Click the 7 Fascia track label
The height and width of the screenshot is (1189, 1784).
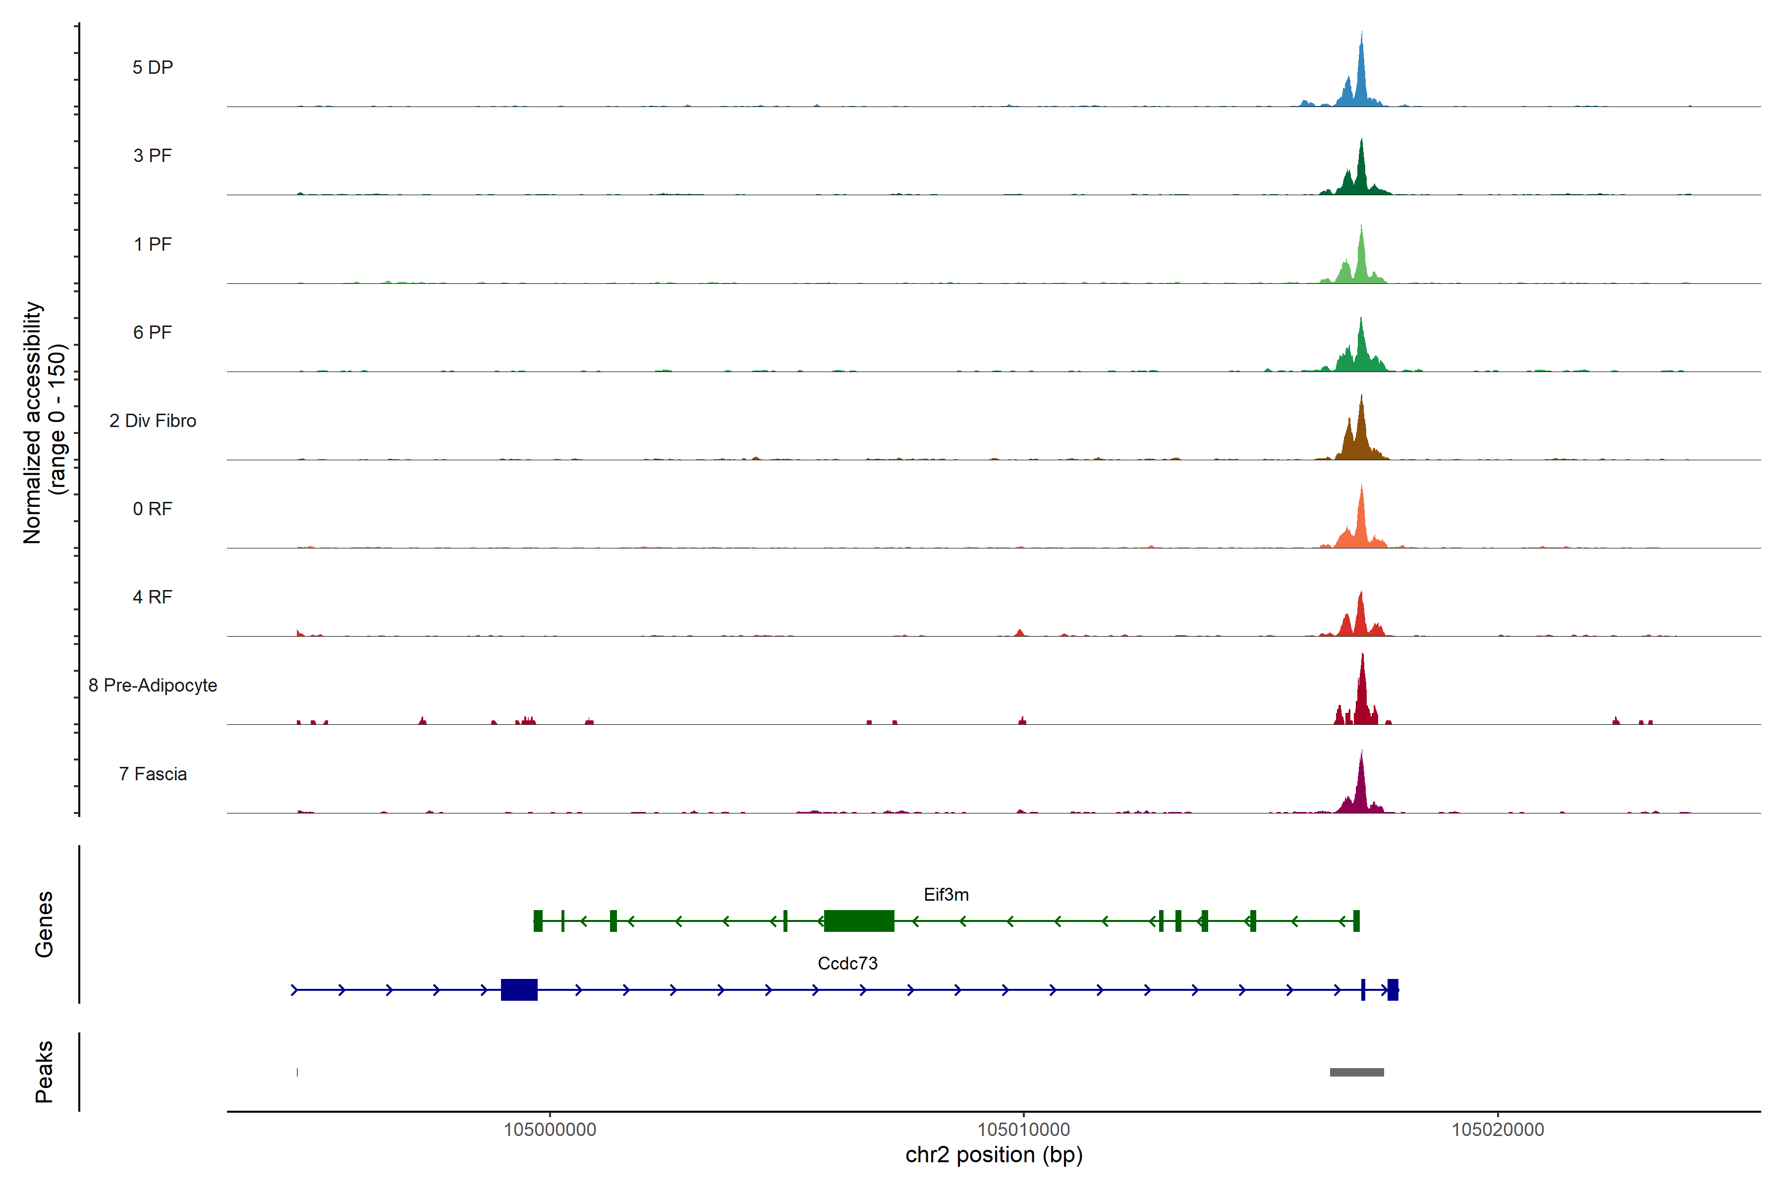[x=153, y=773]
